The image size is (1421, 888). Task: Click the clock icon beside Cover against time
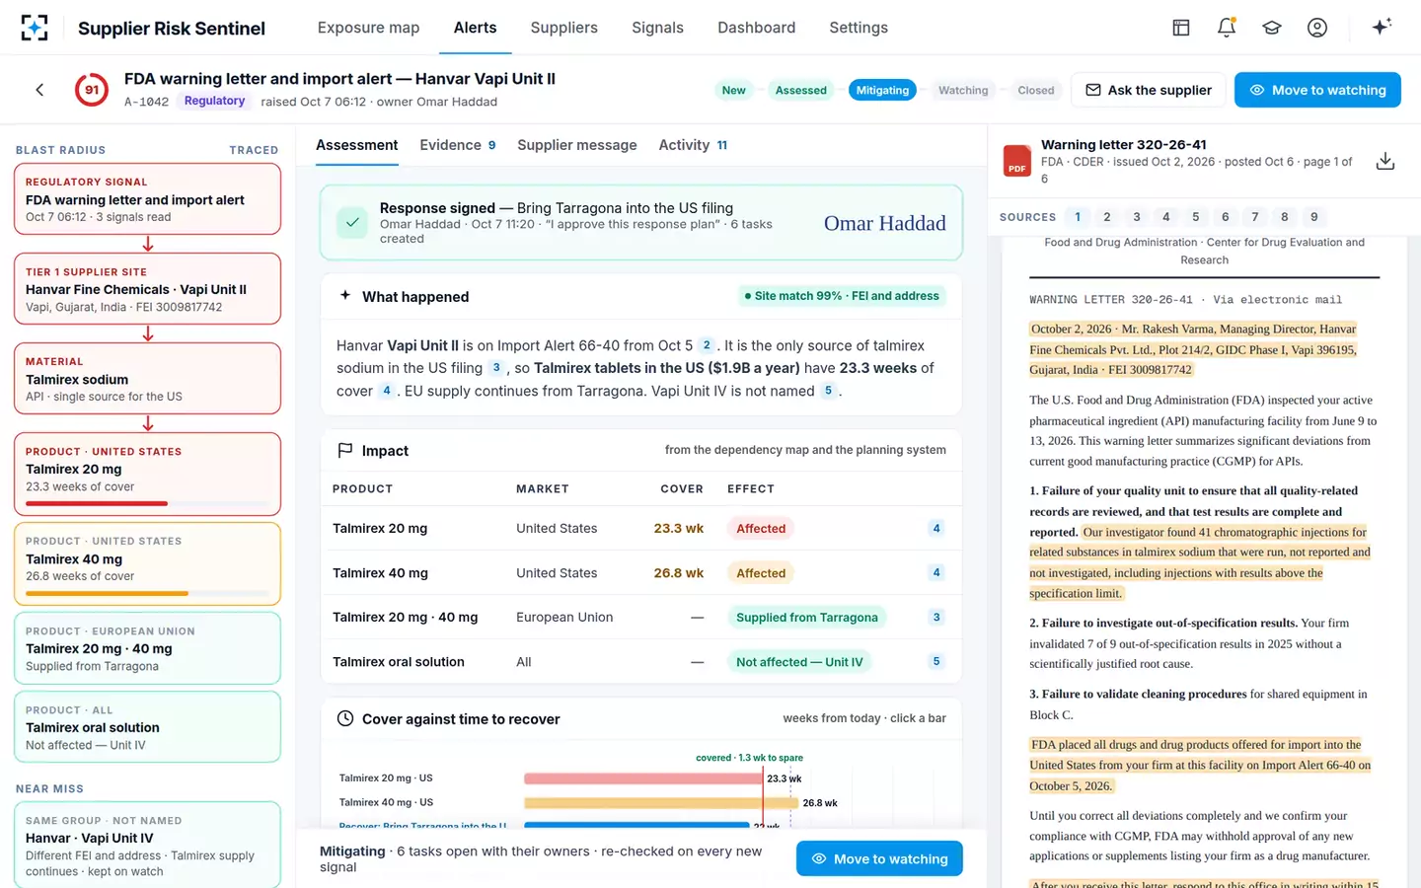point(345,718)
